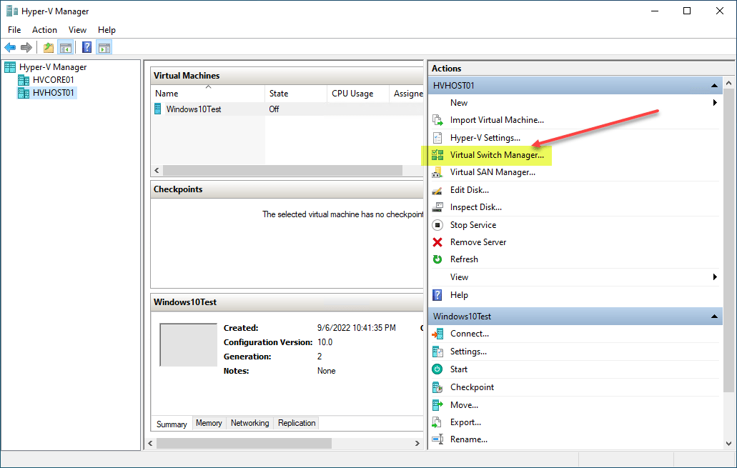Click the Export icon in Actions

pyautogui.click(x=437, y=422)
